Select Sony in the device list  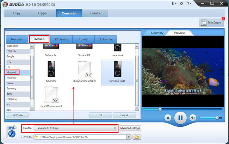pyautogui.click(x=18, y=94)
